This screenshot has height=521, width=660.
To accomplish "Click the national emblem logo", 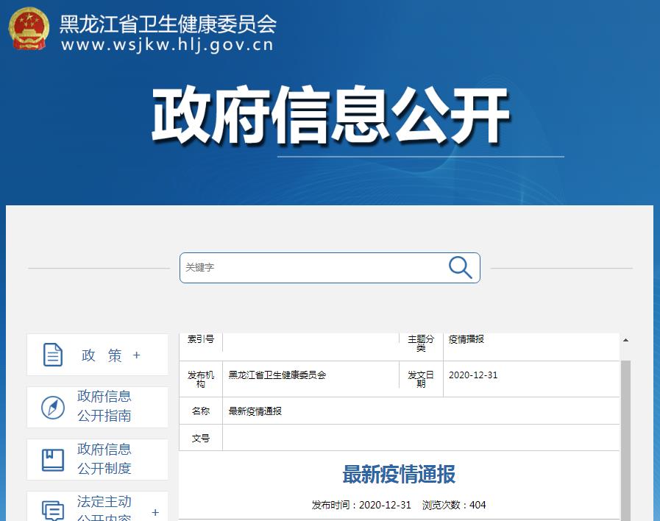I will click(29, 29).
